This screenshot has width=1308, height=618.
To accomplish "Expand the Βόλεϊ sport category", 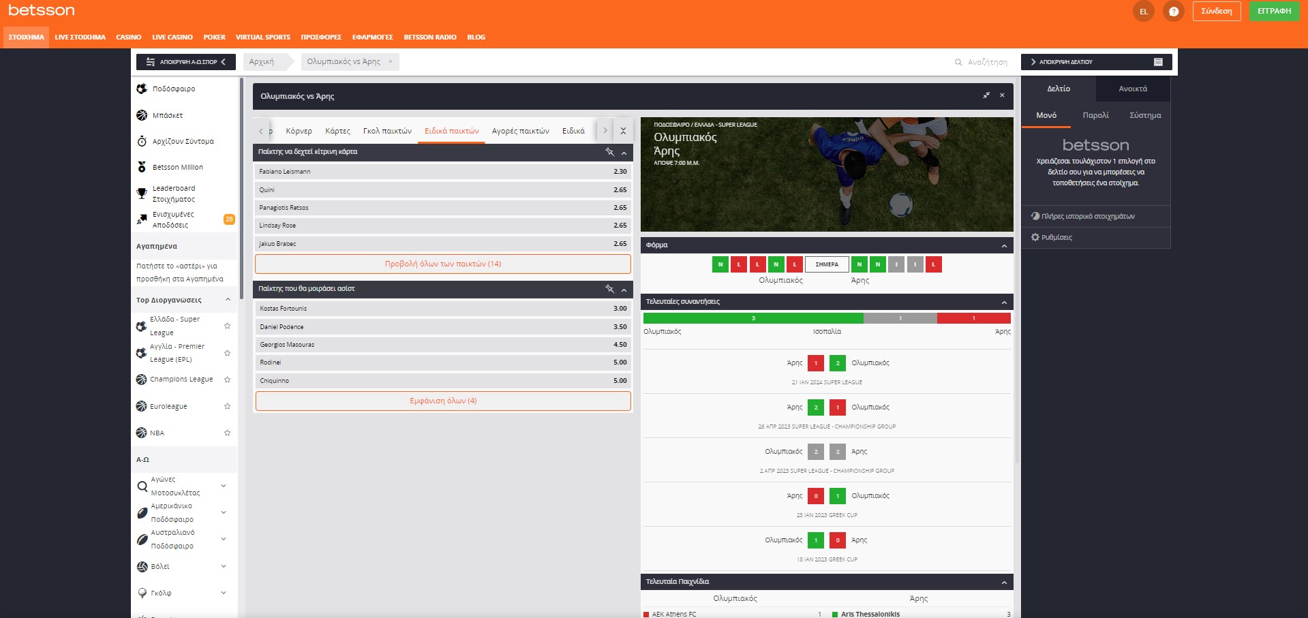I will pyautogui.click(x=223, y=566).
